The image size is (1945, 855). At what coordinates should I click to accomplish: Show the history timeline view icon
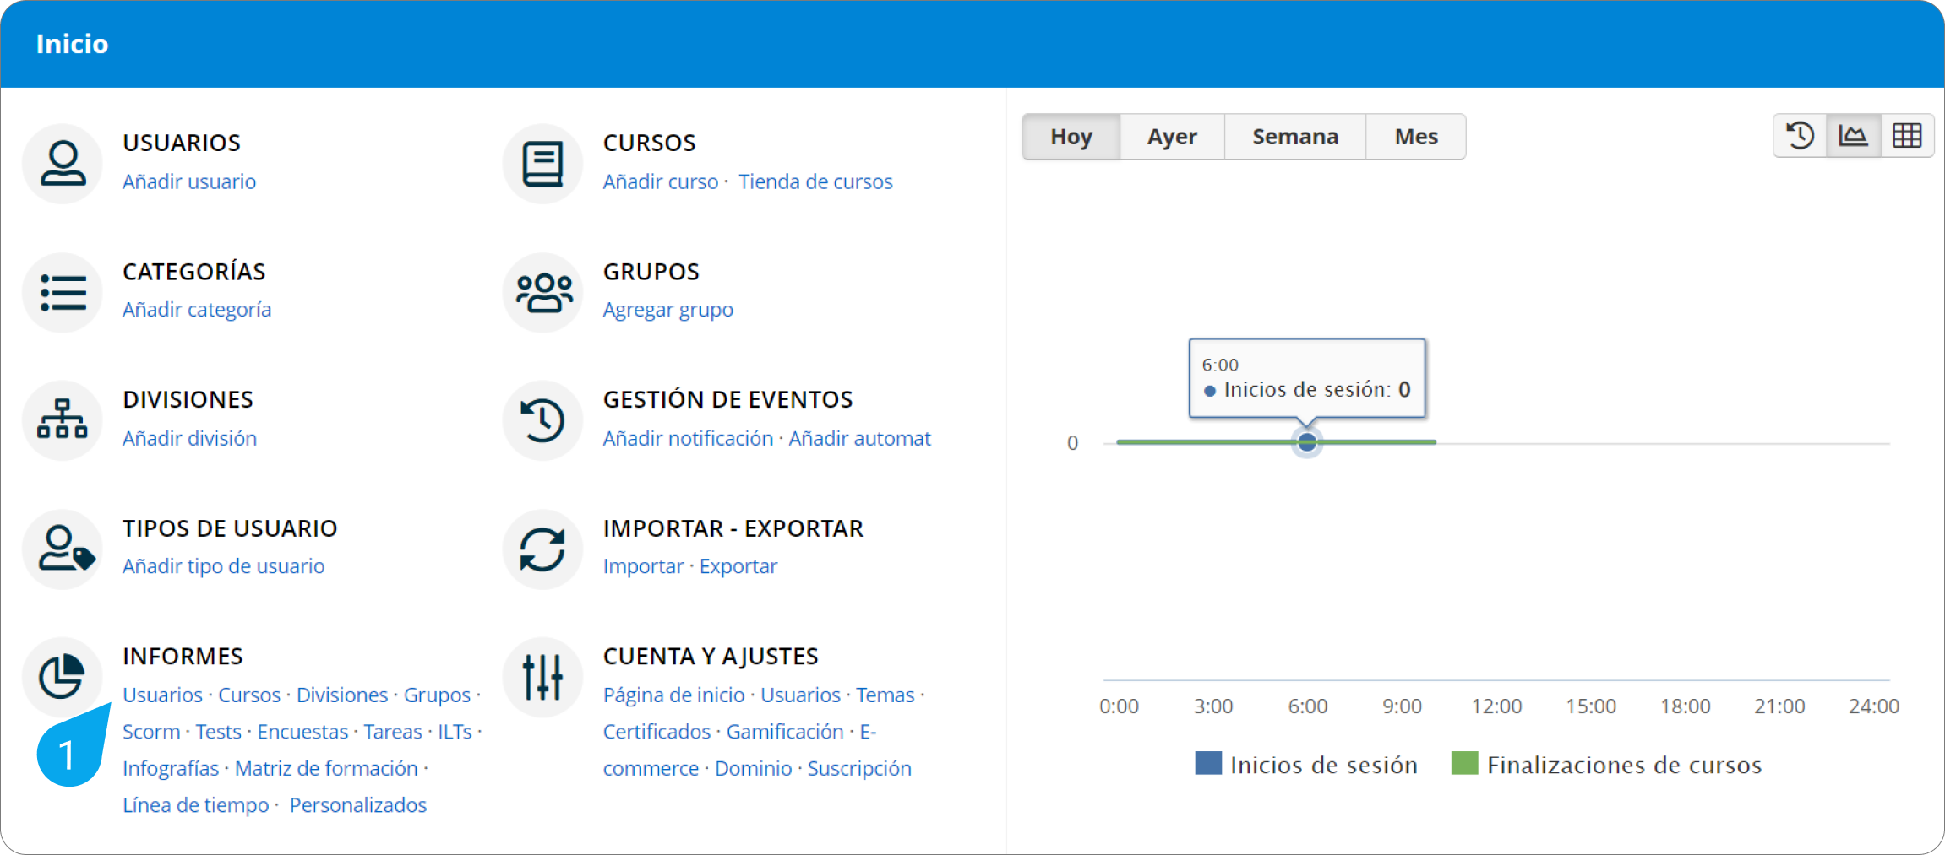coord(1800,136)
